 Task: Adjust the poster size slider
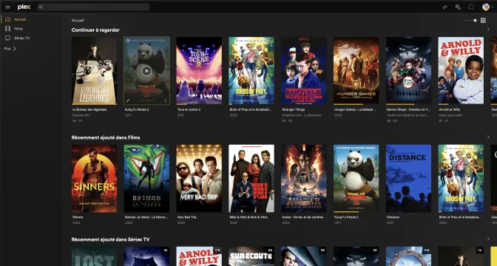pyautogui.click(x=470, y=20)
